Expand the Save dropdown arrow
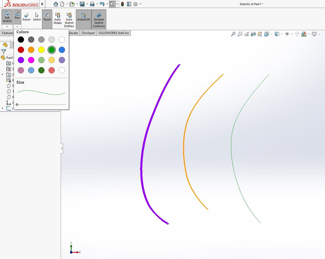This screenshot has height=259, width=325. [87, 4]
